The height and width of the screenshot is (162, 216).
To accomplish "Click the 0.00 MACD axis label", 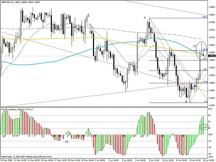I will click(x=210, y=134).
